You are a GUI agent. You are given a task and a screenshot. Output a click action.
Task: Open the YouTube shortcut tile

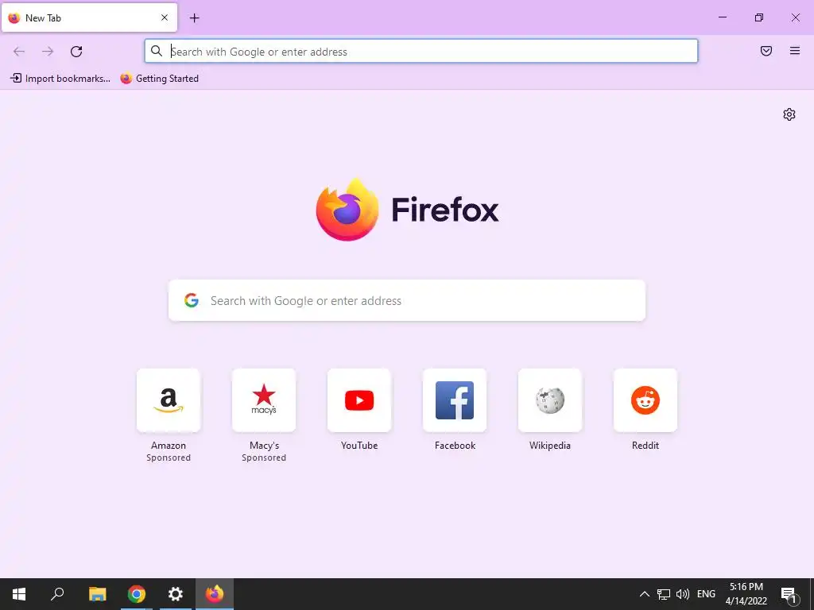(x=359, y=400)
